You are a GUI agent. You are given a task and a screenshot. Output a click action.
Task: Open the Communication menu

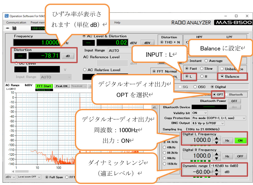pos(16,23)
